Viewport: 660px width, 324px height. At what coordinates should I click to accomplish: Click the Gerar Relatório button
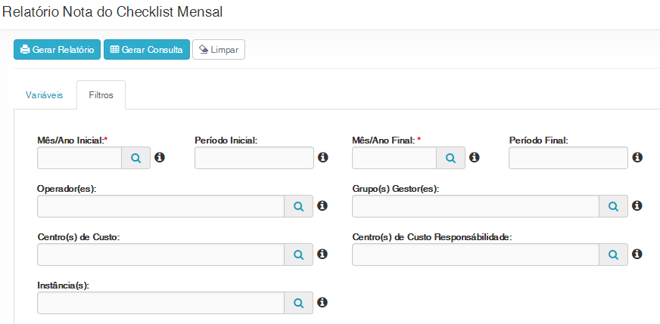57,50
